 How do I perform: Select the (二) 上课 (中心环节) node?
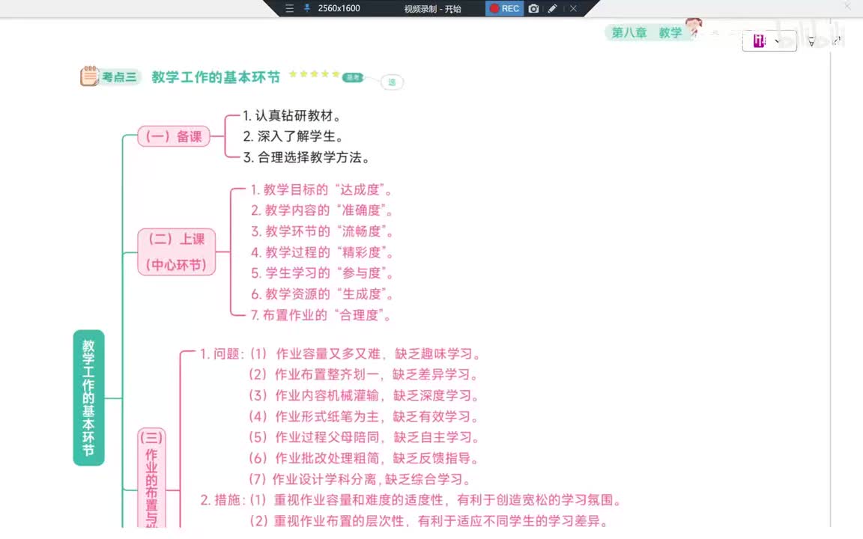click(177, 252)
